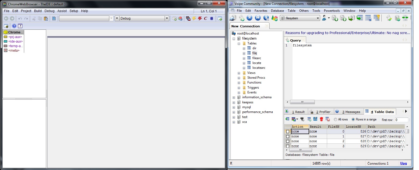Click the blue question mark help icon
This screenshot has height=170, width=419.
(14, 26)
